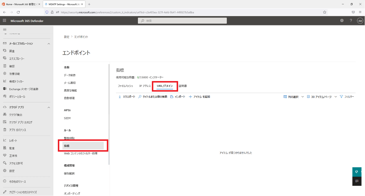Click the エクスプローラー sidebar icon

coord(4,59)
